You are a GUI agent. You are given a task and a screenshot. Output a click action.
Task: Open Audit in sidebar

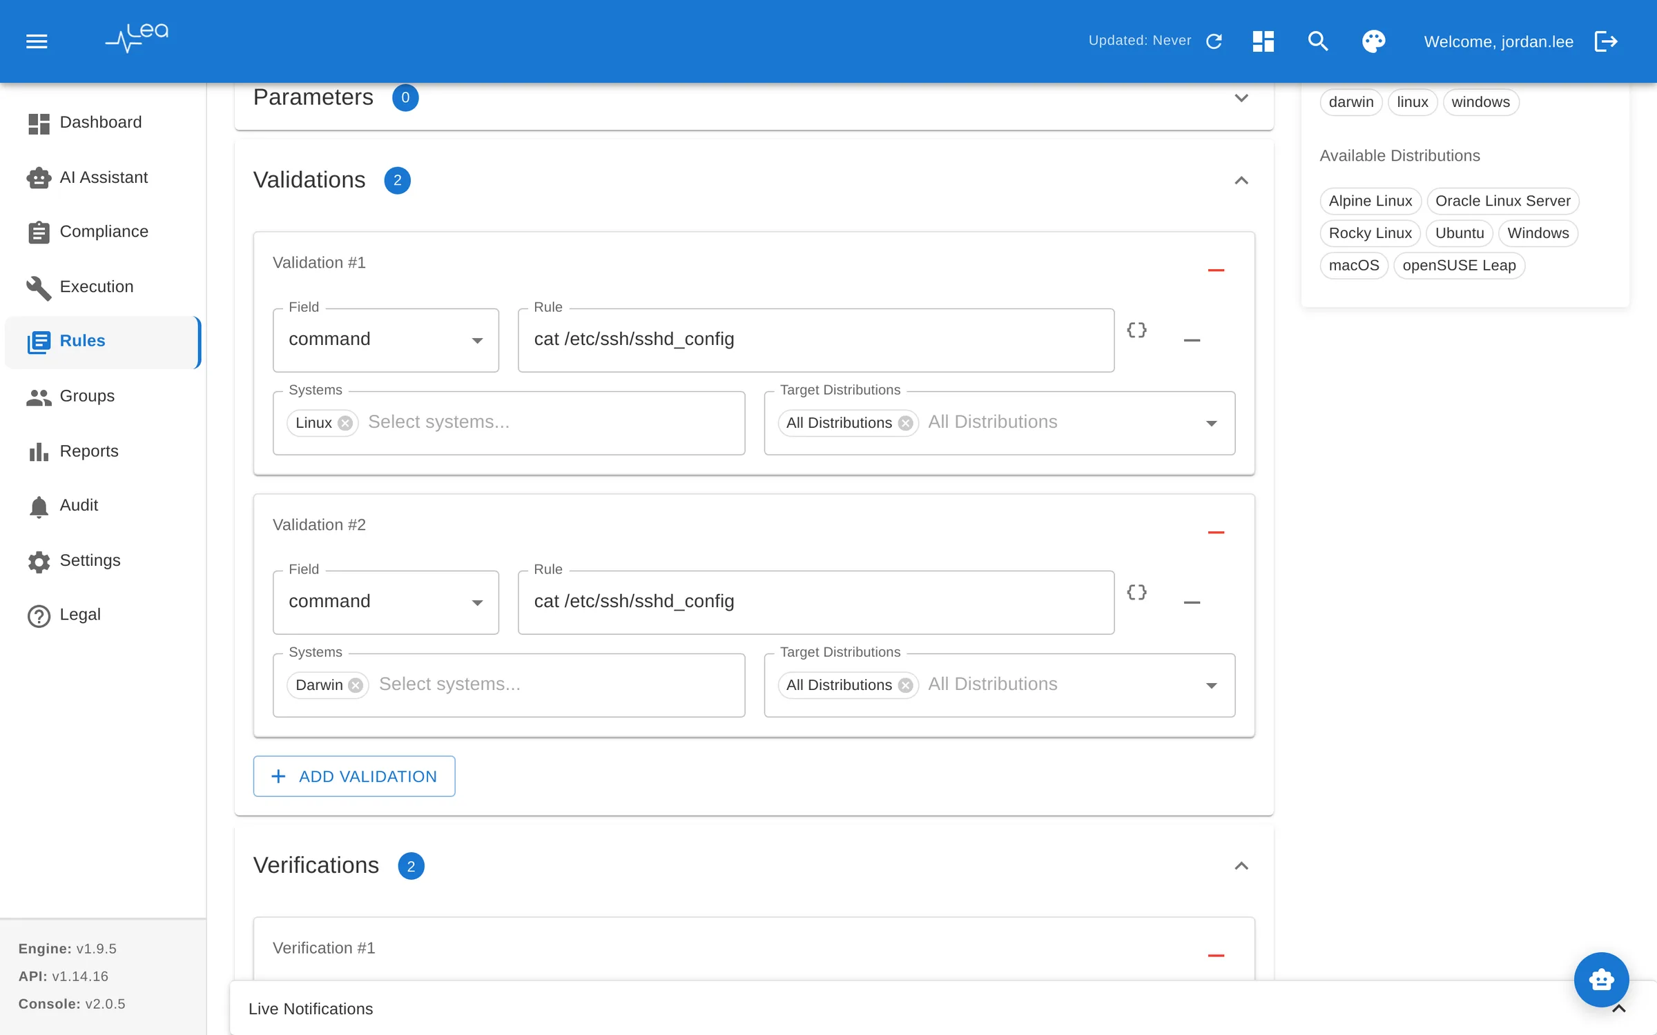[x=102, y=505]
